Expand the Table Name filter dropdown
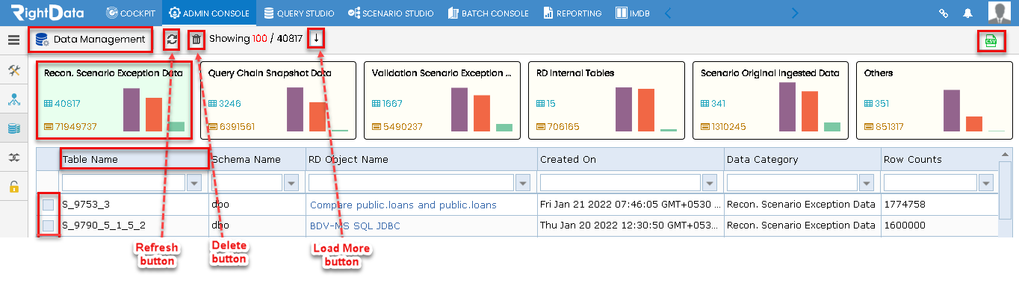This screenshot has width=1019, height=283. [x=194, y=183]
